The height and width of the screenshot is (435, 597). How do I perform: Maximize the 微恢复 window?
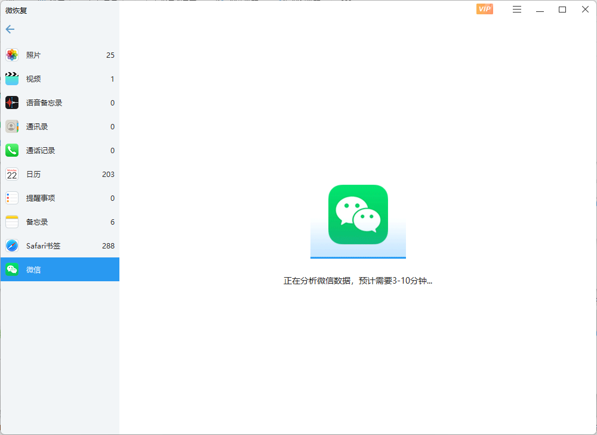[562, 9]
